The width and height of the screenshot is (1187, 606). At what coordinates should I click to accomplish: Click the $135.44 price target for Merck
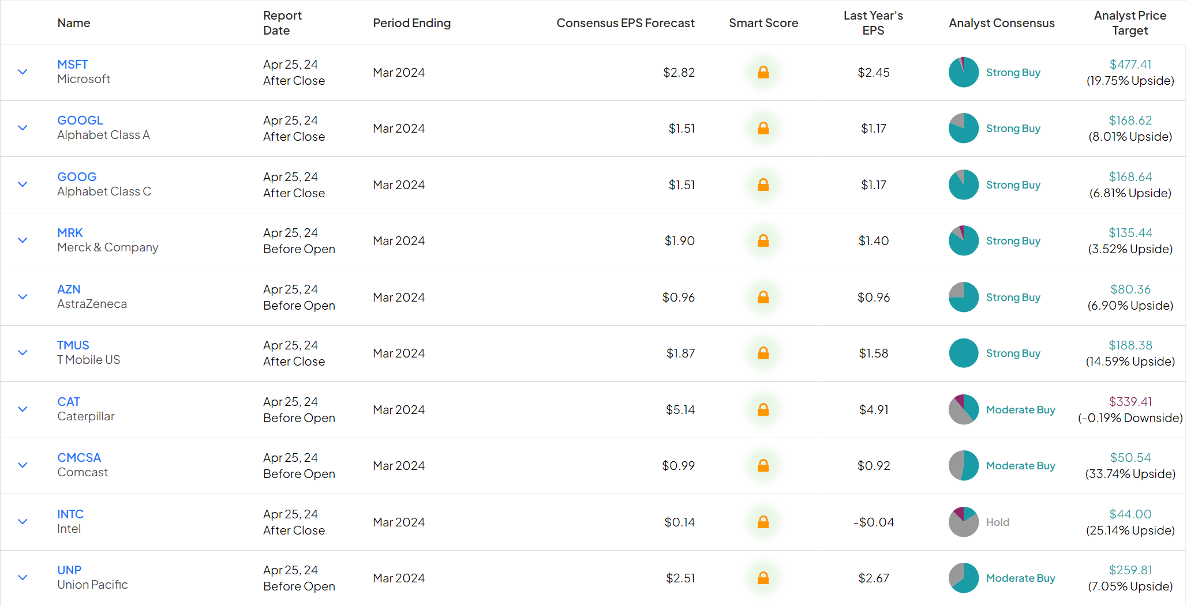click(1130, 233)
